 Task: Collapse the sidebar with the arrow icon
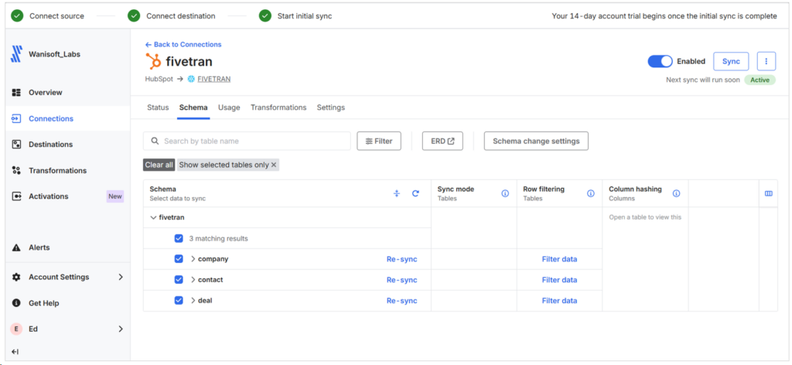(15, 352)
